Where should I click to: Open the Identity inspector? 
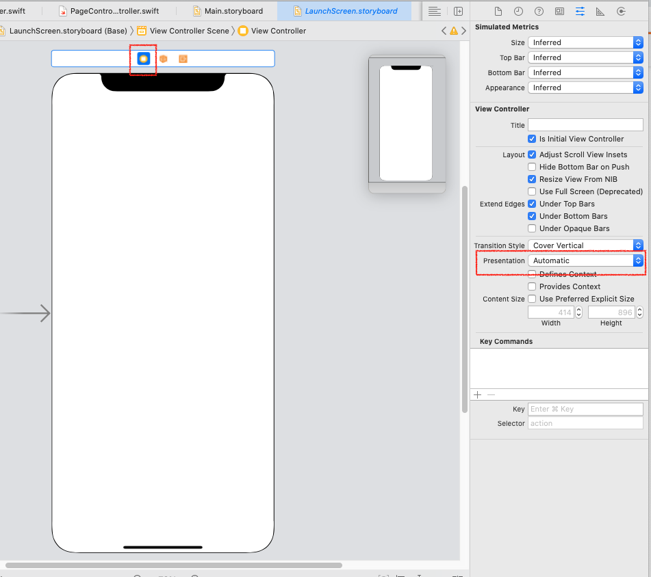click(x=560, y=12)
